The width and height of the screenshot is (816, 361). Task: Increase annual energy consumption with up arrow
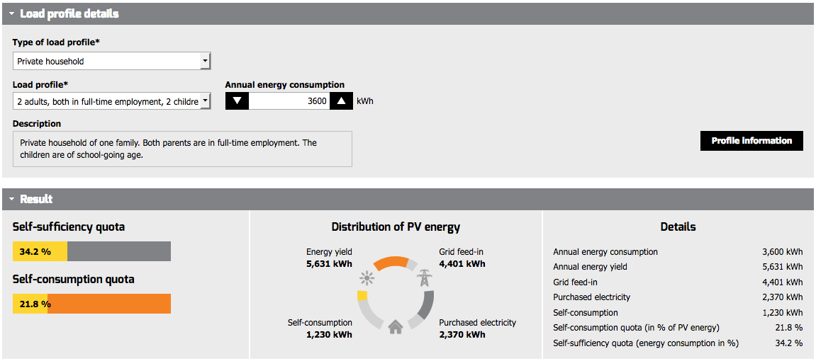pos(342,101)
